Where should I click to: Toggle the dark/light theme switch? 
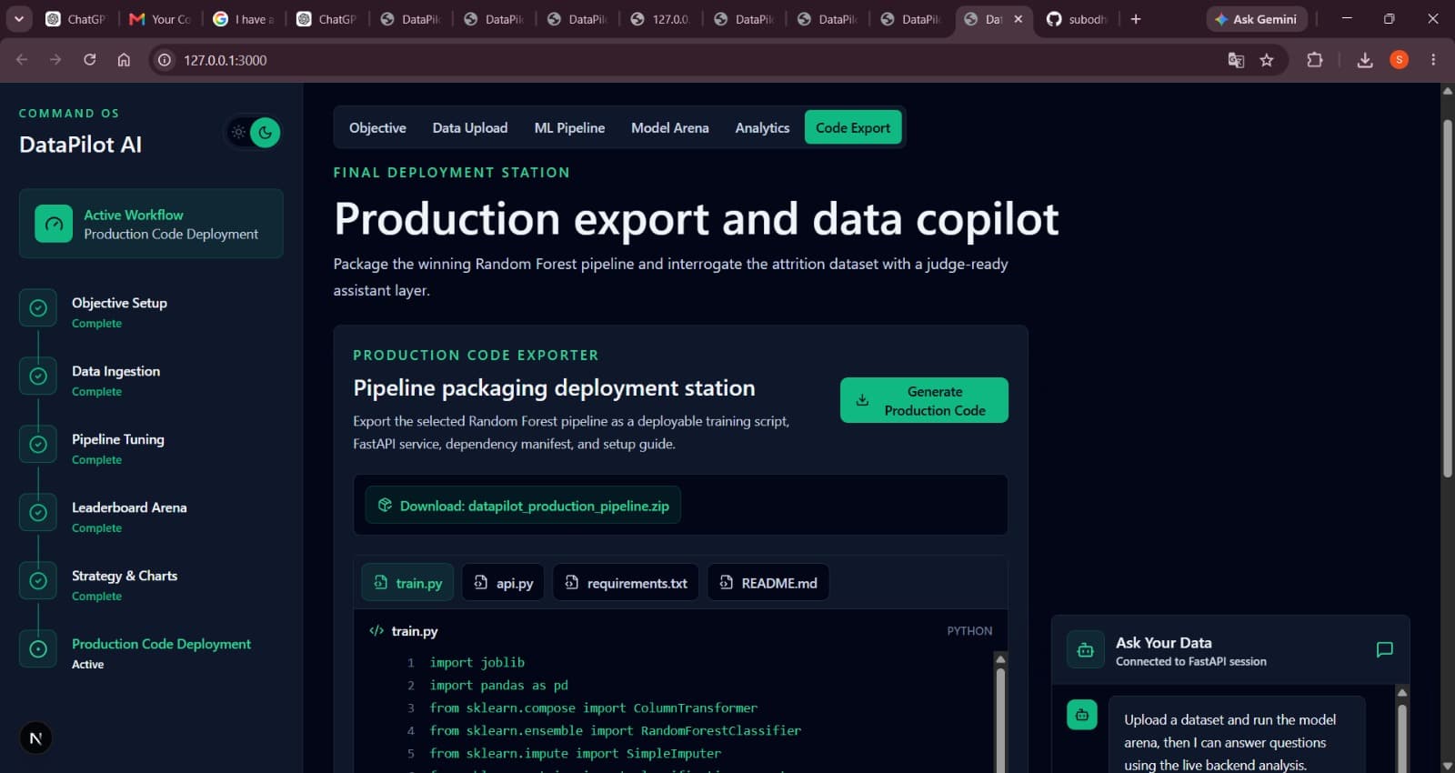pyautogui.click(x=253, y=132)
